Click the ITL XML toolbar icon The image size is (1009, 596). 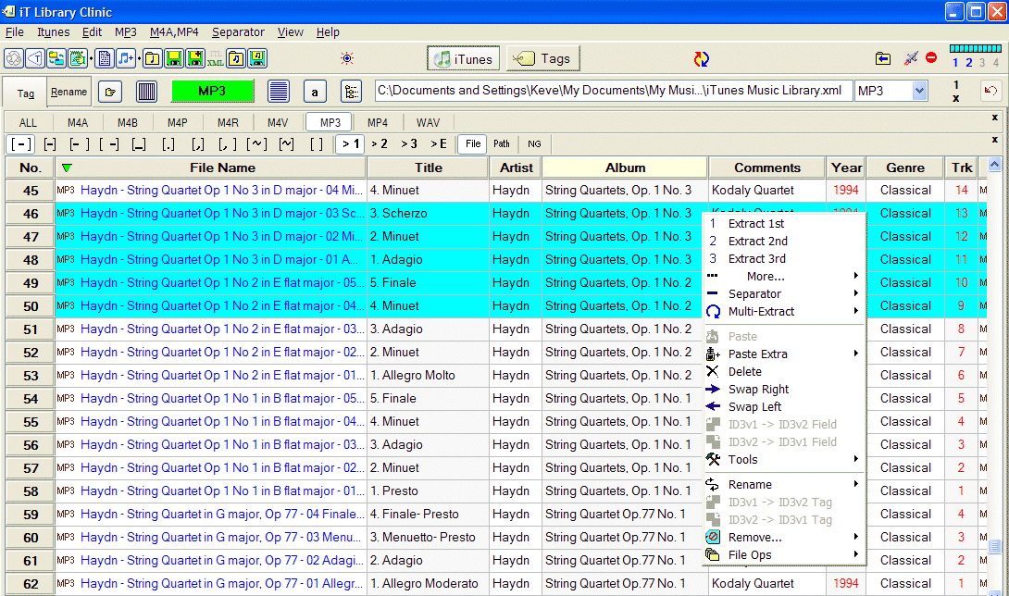click(x=215, y=58)
